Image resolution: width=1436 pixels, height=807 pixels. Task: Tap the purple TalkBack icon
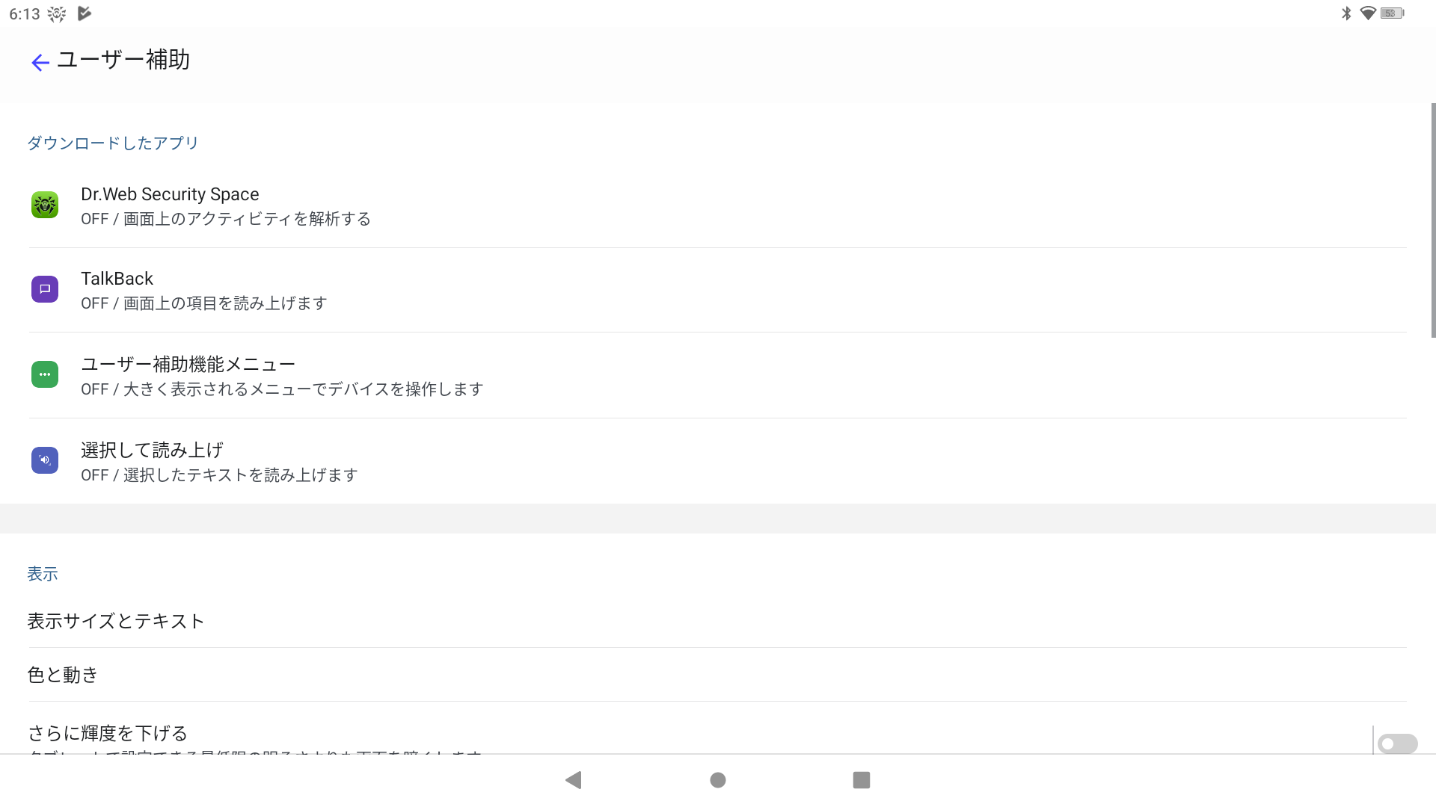[45, 289]
